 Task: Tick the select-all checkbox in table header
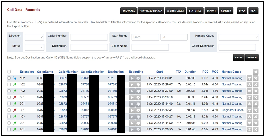[9, 72]
